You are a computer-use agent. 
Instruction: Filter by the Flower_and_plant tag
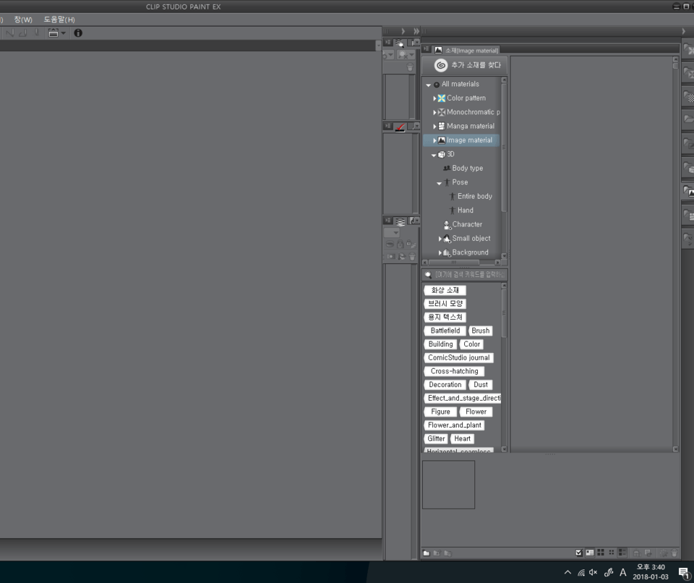pyautogui.click(x=454, y=425)
